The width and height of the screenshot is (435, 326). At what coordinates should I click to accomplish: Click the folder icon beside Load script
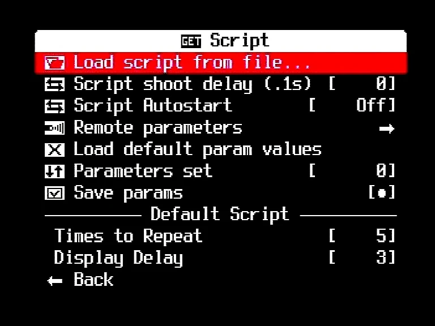click(54, 62)
